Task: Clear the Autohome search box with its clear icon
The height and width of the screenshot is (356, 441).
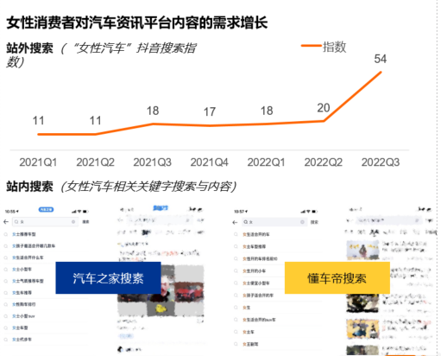Action: pyautogui.click(x=73, y=222)
